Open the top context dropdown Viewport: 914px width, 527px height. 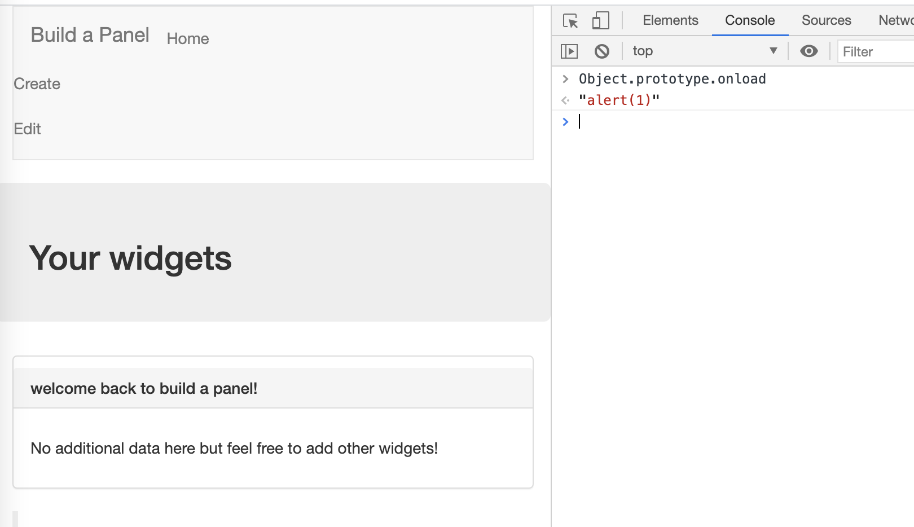[x=705, y=51]
